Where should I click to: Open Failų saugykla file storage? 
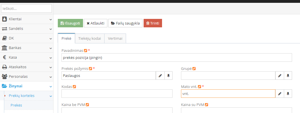click(125, 23)
